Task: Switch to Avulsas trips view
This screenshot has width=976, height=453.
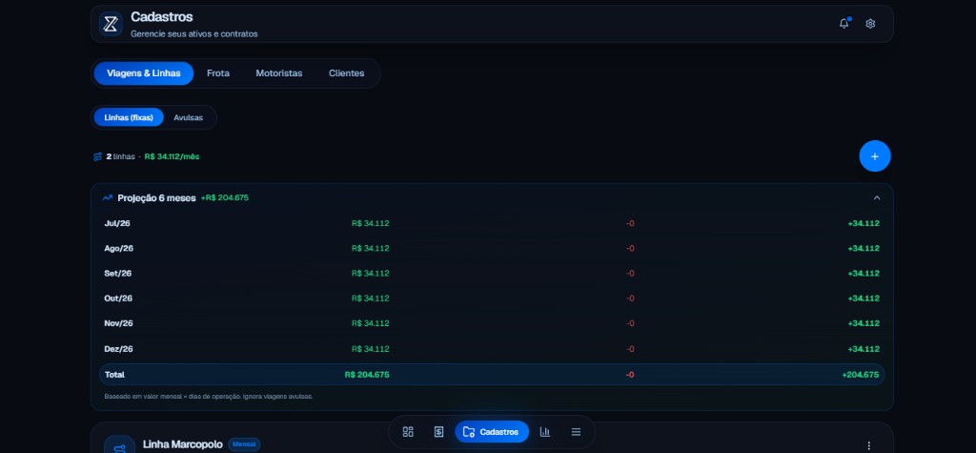Action: [x=188, y=117]
